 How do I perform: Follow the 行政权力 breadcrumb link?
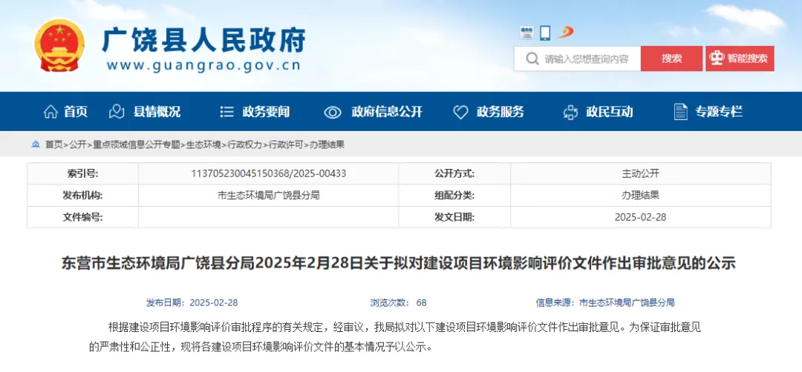(245, 145)
